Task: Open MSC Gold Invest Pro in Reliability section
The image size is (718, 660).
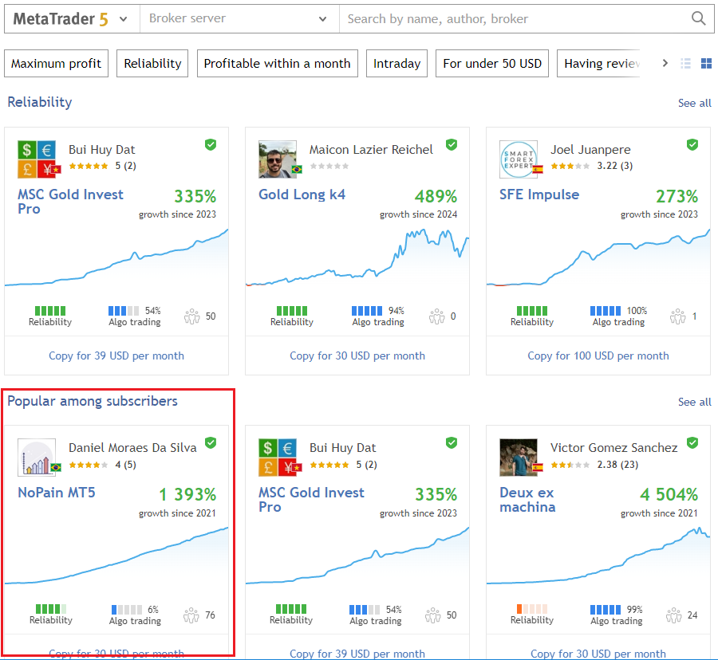Action: 70,201
